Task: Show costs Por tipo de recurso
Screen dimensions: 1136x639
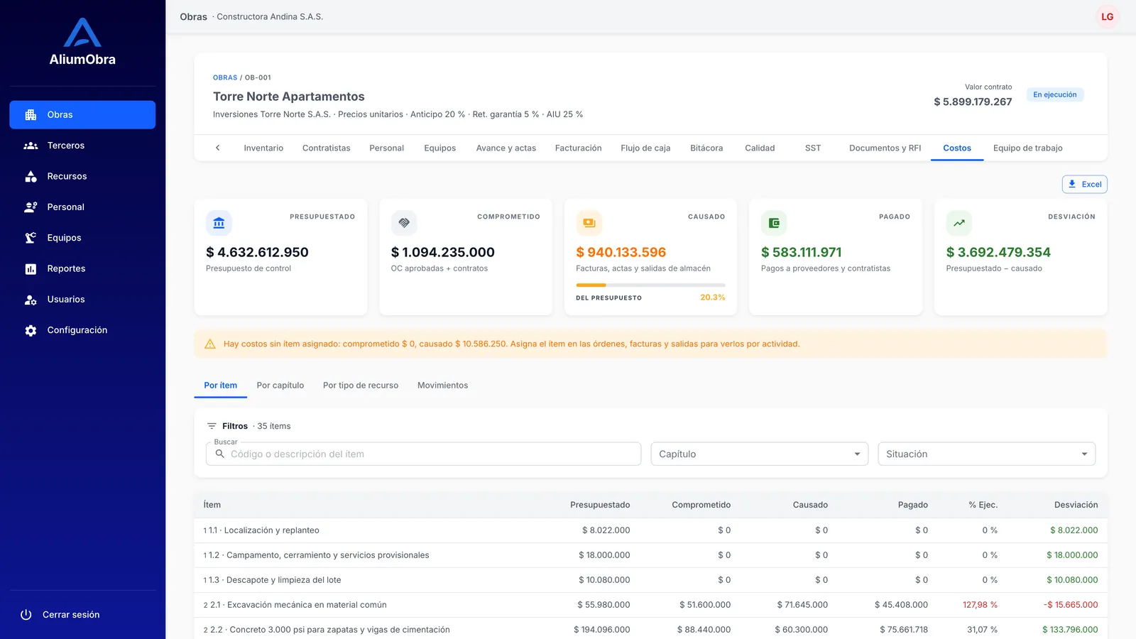Action: [x=361, y=386]
